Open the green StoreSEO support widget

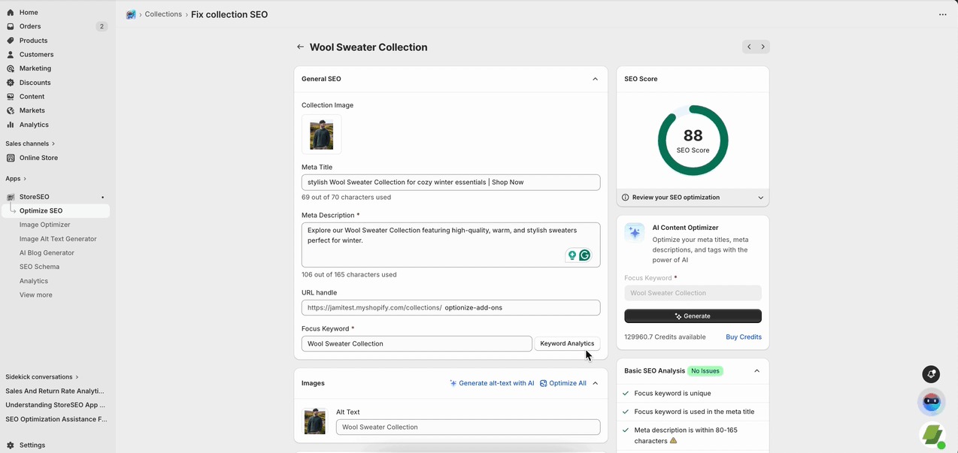point(932,434)
